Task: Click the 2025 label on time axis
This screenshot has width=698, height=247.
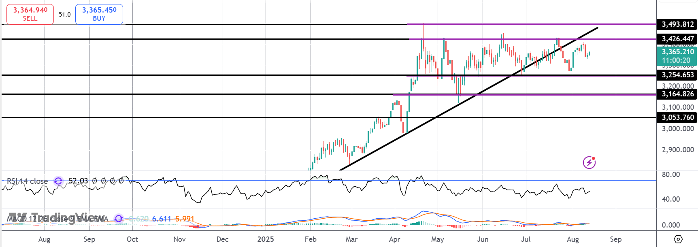Action: tap(266, 239)
